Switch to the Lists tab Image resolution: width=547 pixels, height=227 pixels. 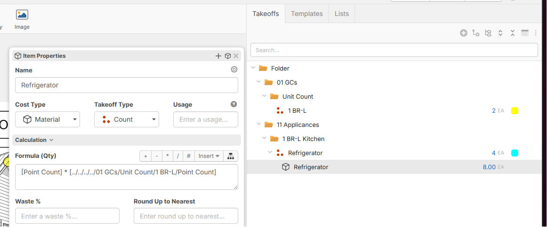tap(342, 14)
